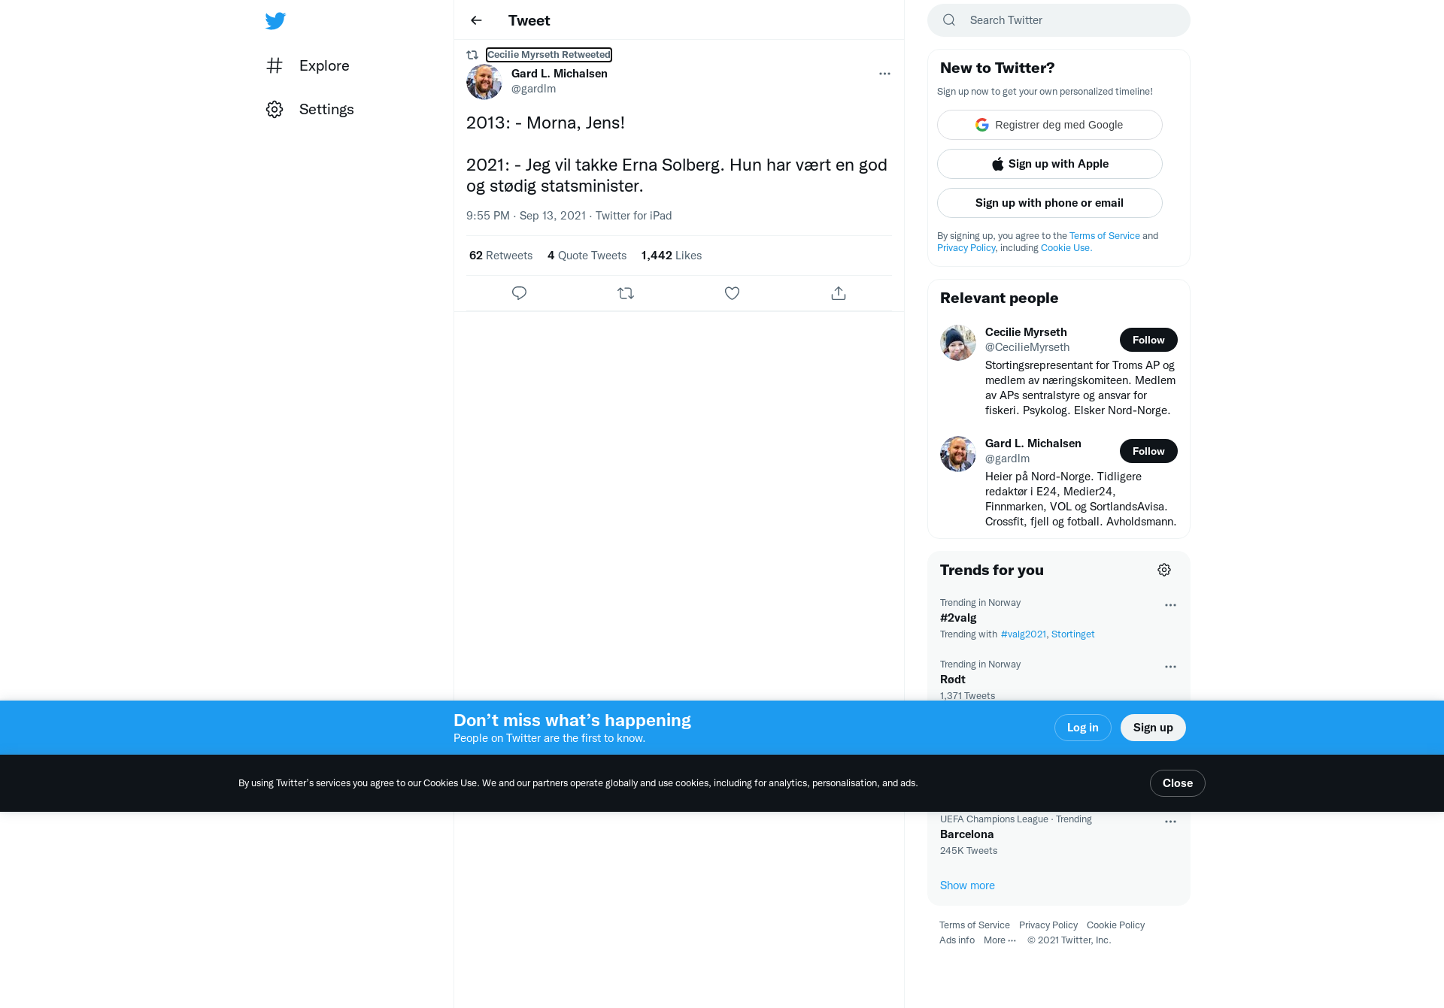Viewport: 1444px width, 1008px height.
Task: Go back using the arrow icon
Action: [476, 20]
